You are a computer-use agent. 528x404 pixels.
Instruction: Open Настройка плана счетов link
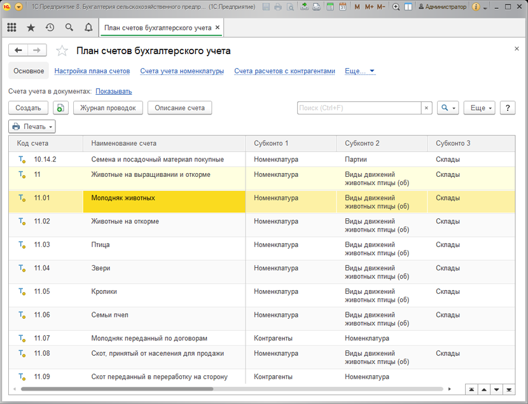92,71
